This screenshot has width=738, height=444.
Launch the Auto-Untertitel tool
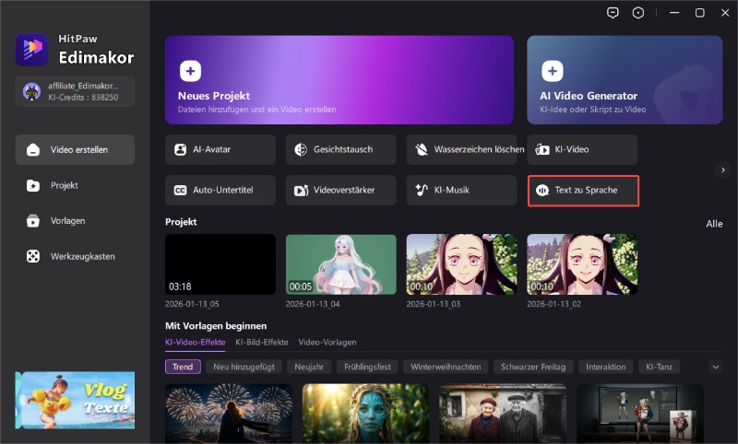220,190
